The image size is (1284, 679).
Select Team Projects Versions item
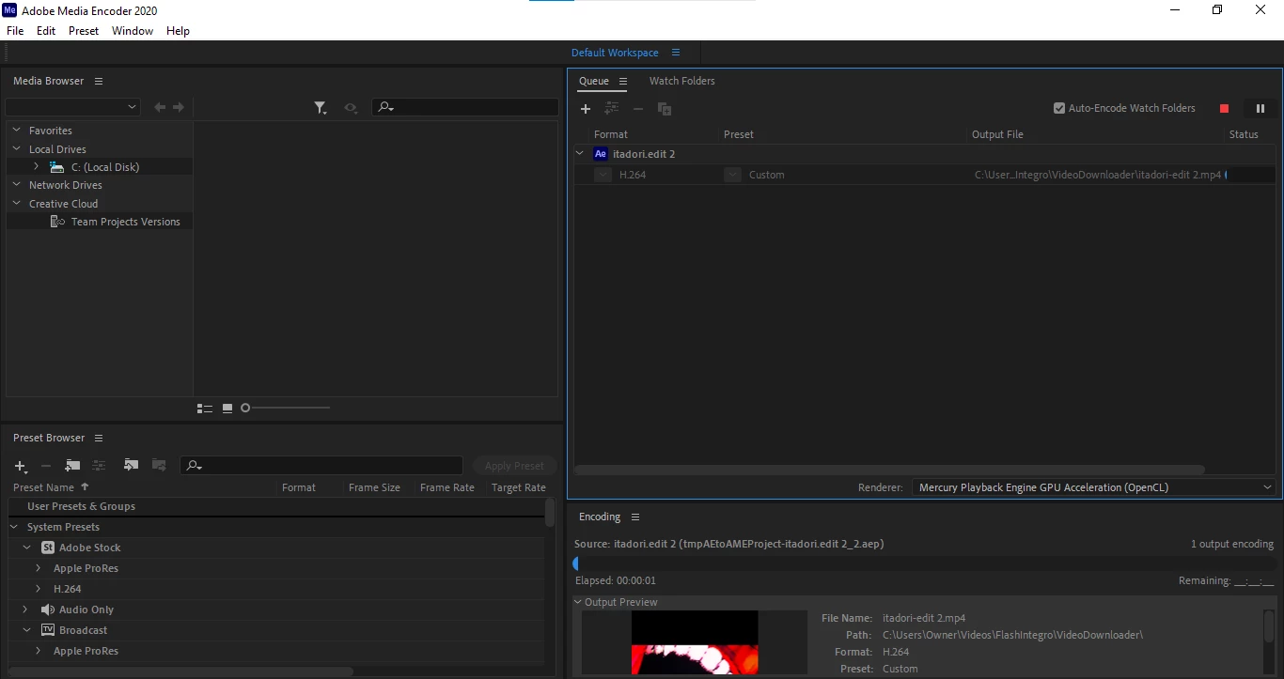click(x=125, y=222)
